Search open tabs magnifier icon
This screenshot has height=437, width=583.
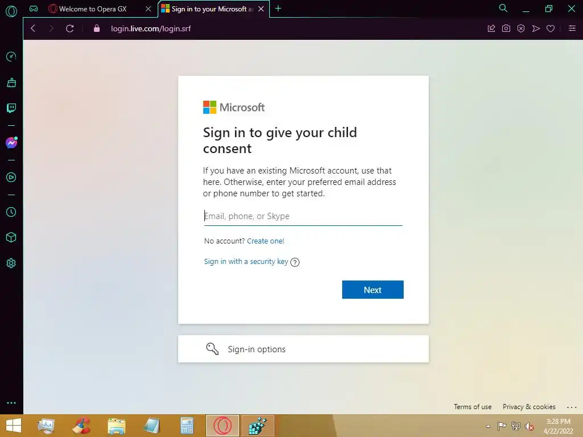pos(503,8)
